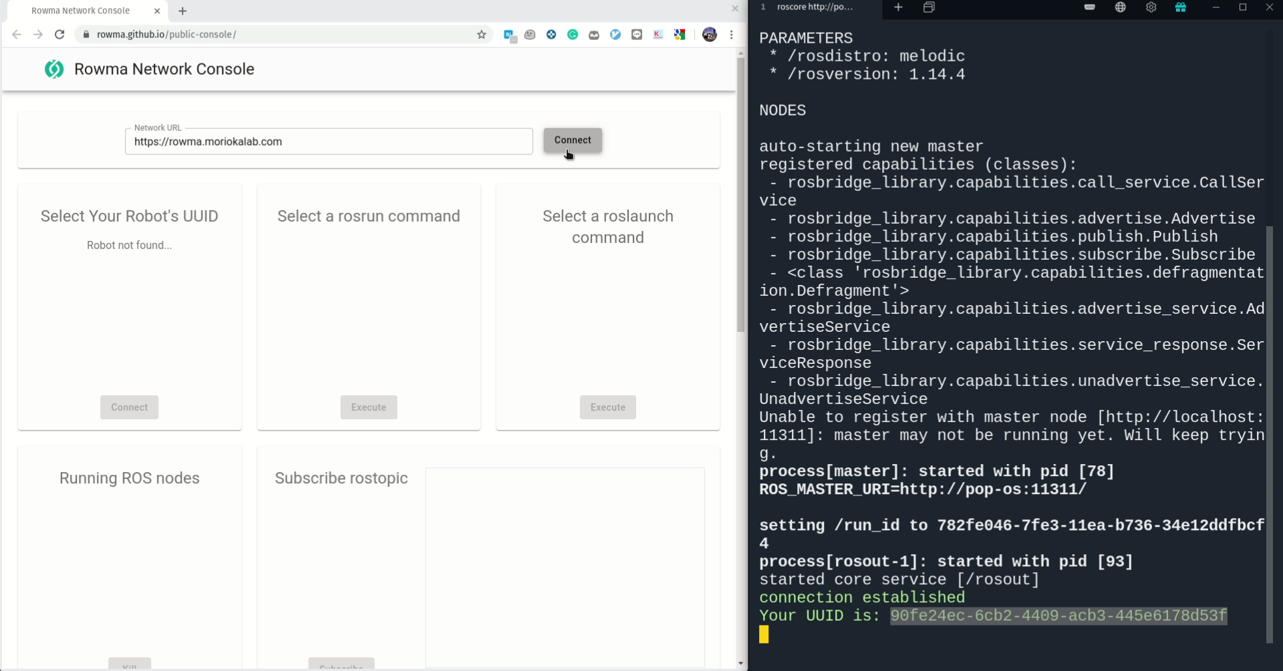Add a new terminal tab
Screen dimensions: 1283x671
898,7
